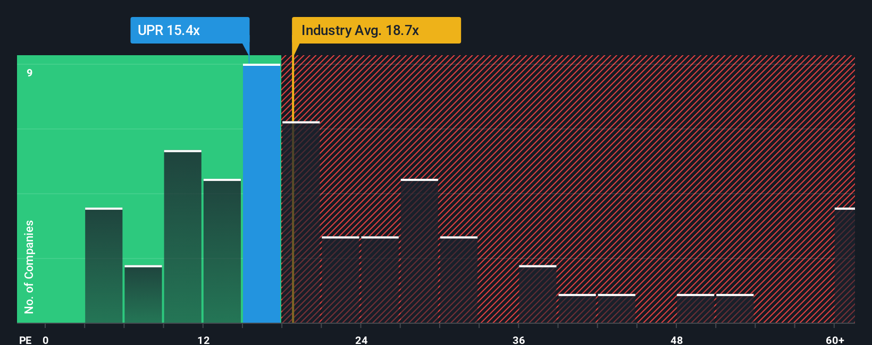Click the hatched bar starting at PE 24

[380, 280]
